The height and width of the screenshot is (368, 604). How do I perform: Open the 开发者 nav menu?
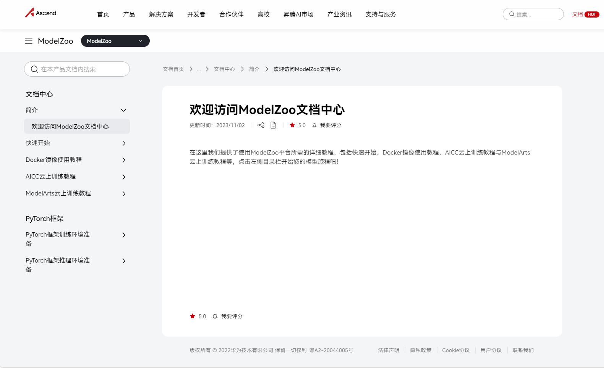coord(196,14)
